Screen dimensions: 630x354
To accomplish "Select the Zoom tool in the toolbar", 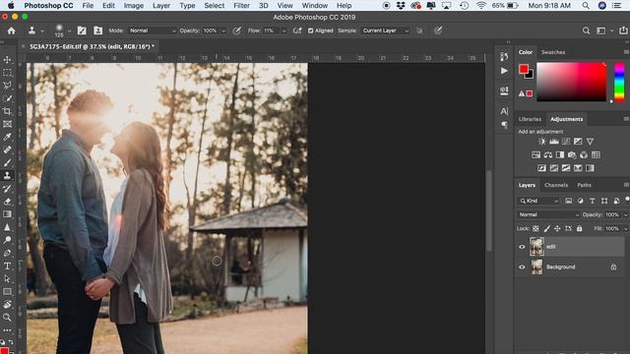I will pos(7,317).
